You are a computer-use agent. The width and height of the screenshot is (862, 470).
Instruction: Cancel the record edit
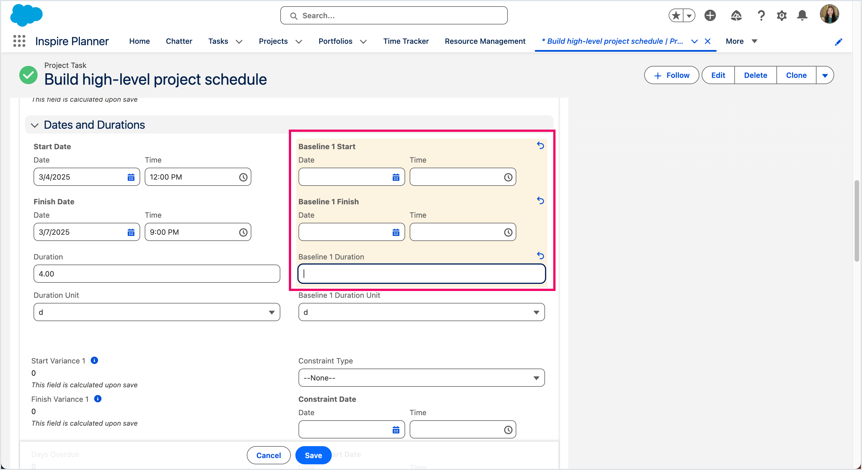[x=268, y=455]
